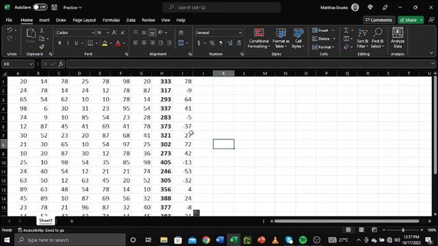Switch to Page Layout view icon

coord(361,230)
